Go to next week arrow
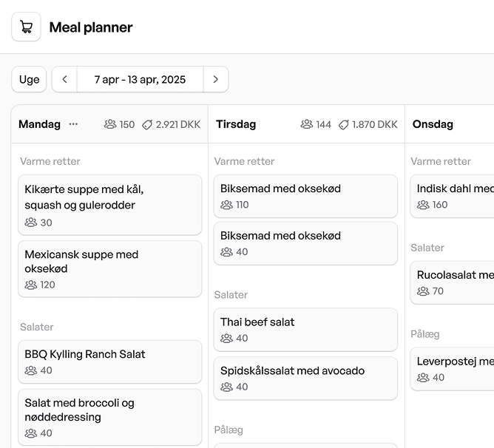494x448 pixels. pos(215,80)
